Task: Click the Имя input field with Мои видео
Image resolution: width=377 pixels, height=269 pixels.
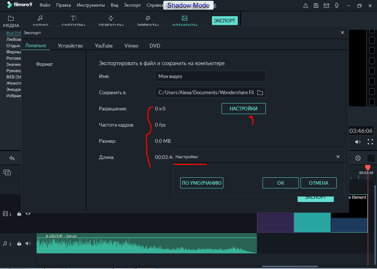Action: (x=210, y=77)
